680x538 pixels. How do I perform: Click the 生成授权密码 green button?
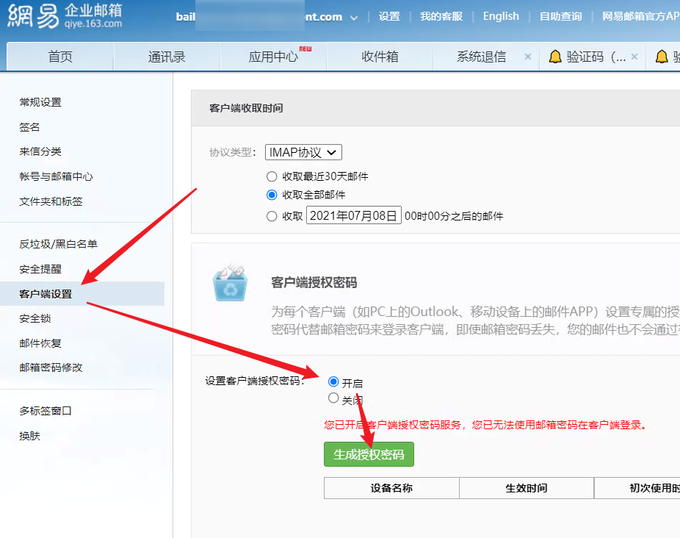click(x=368, y=454)
